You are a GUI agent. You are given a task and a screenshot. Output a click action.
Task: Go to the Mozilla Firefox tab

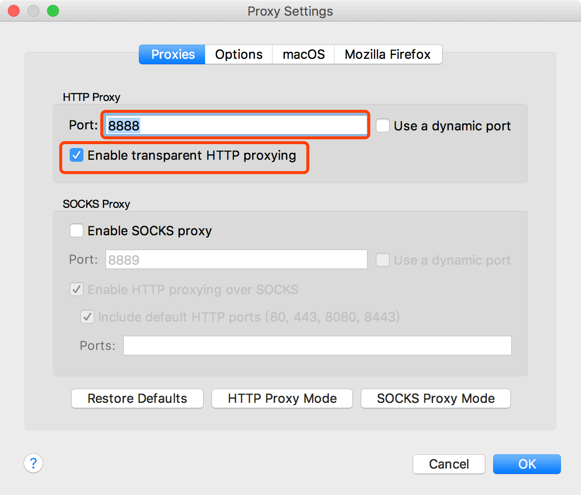click(x=388, y=54)
